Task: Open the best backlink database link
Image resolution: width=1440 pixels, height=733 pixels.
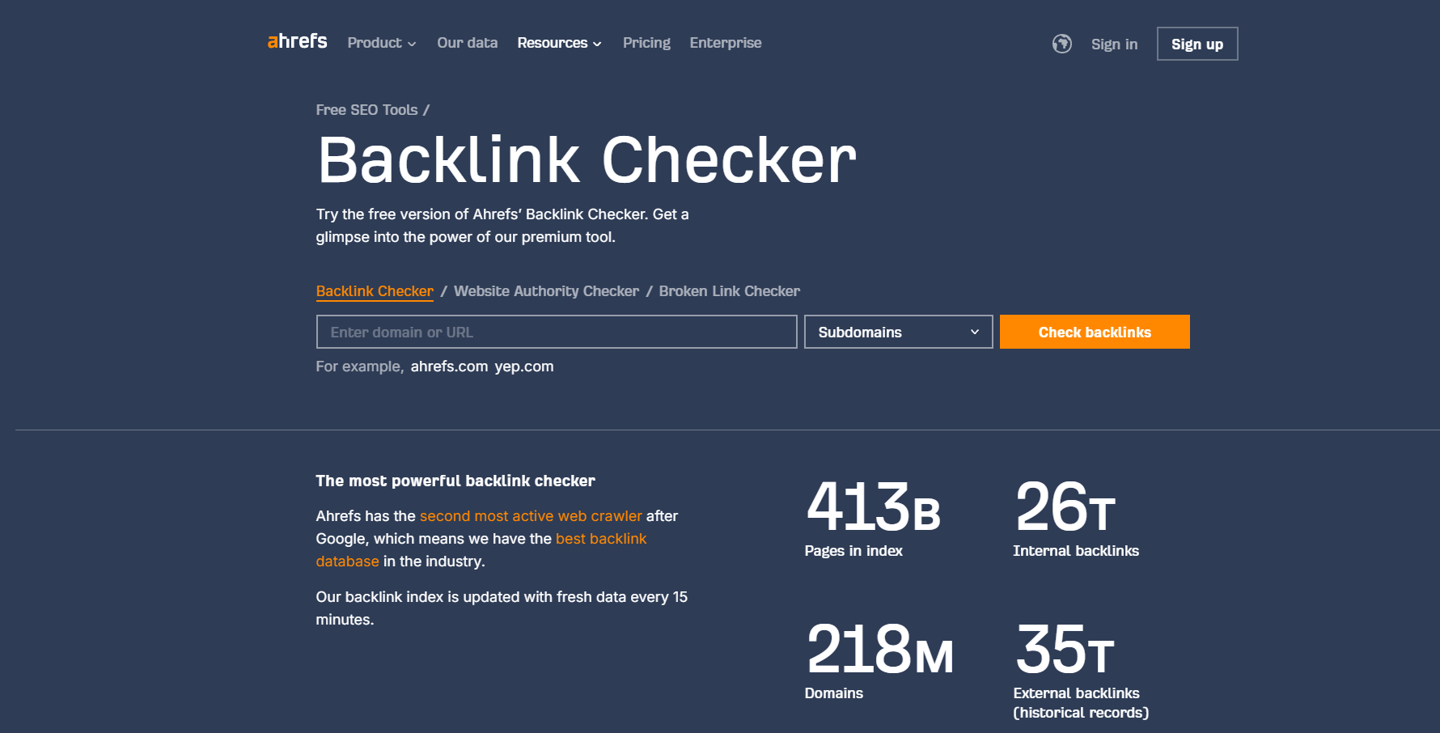Action: click(481, 550)
